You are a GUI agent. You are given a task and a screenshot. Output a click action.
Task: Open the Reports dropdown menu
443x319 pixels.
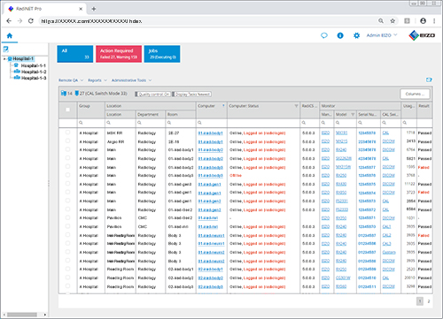tap(97, 80)
